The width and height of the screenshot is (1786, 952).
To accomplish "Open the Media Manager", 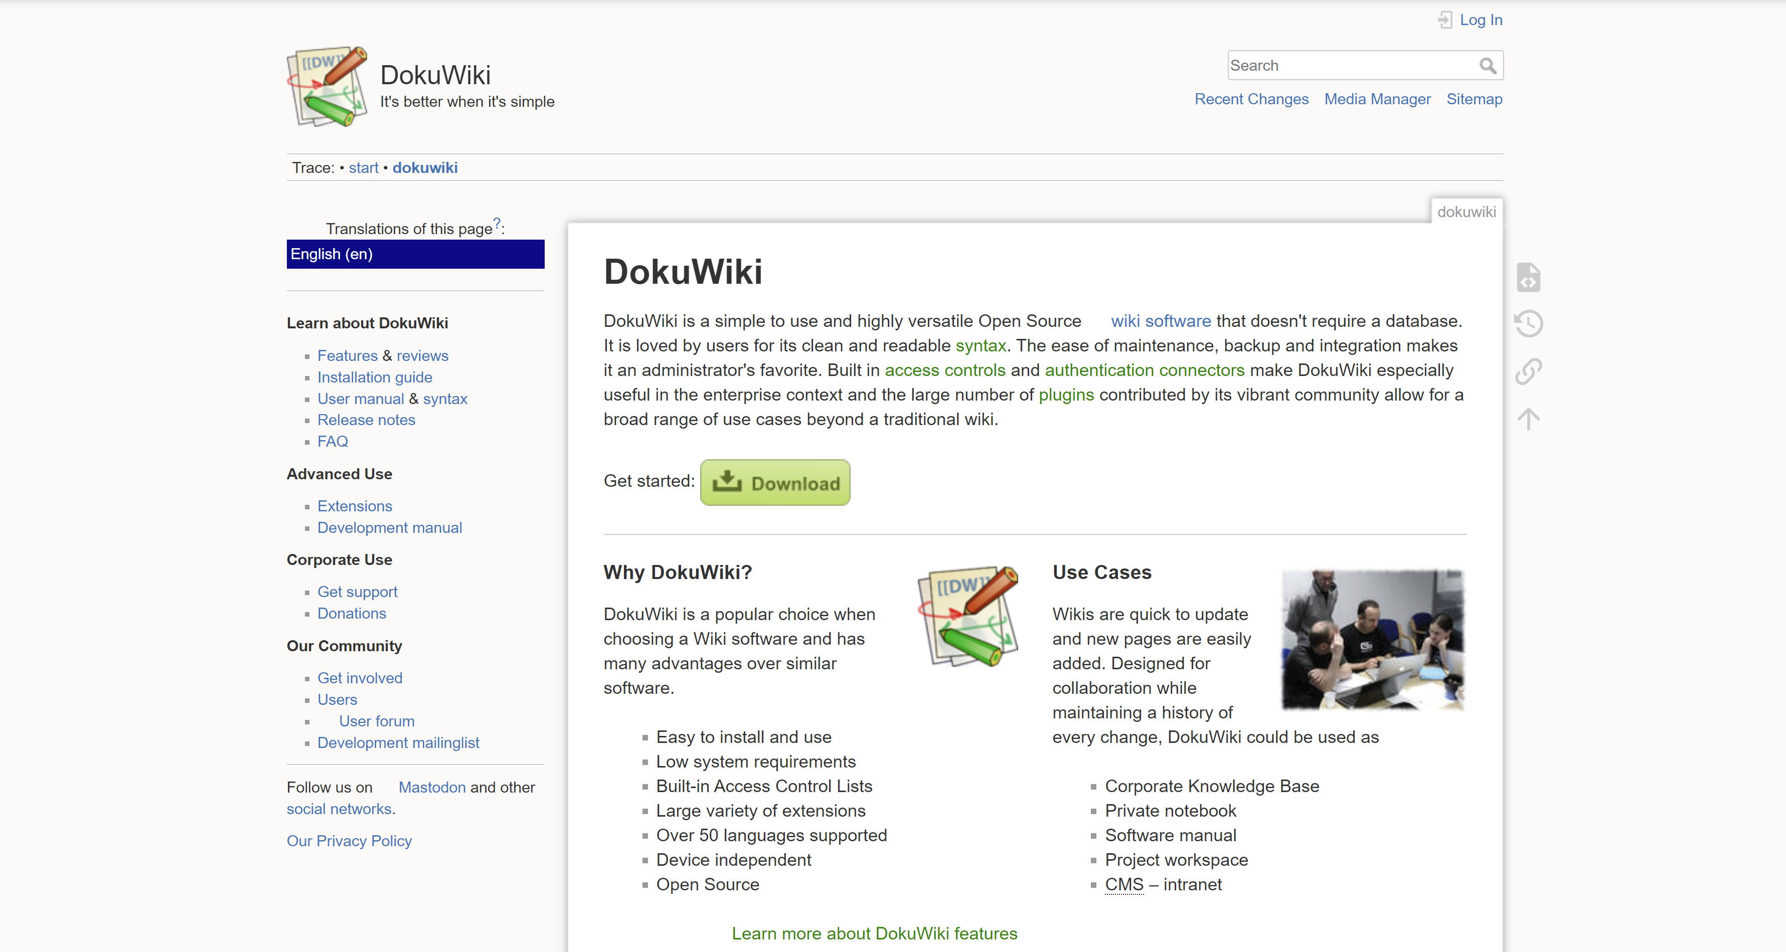I will click(1377, 99).
